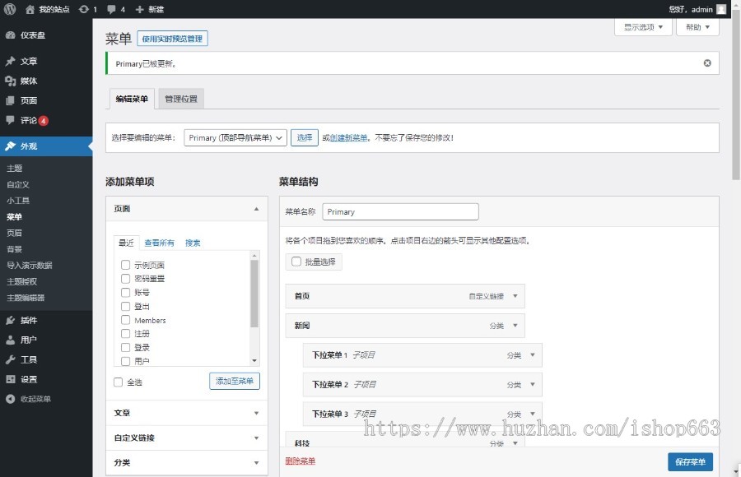Click the pages list scrollbar thumb

(254, 294)
